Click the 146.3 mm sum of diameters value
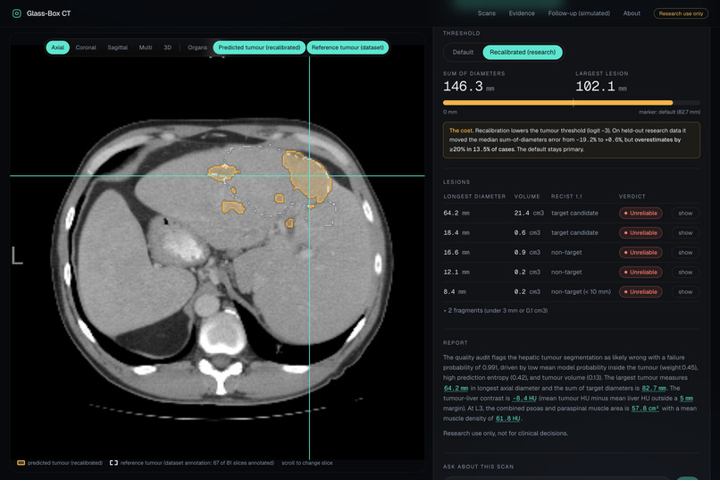This screenshot has height=480, width=720. click(468, 87)
